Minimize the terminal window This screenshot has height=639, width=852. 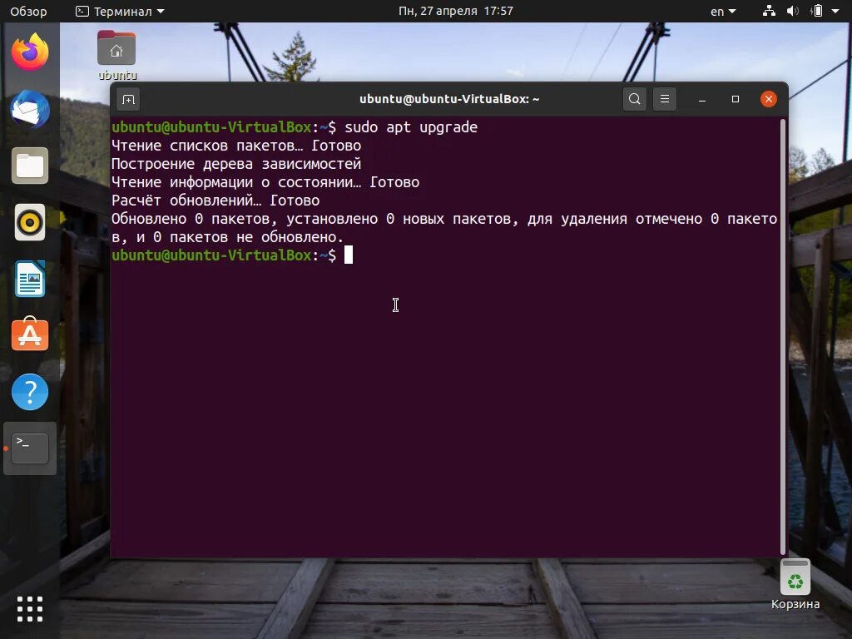pos(702,100)
